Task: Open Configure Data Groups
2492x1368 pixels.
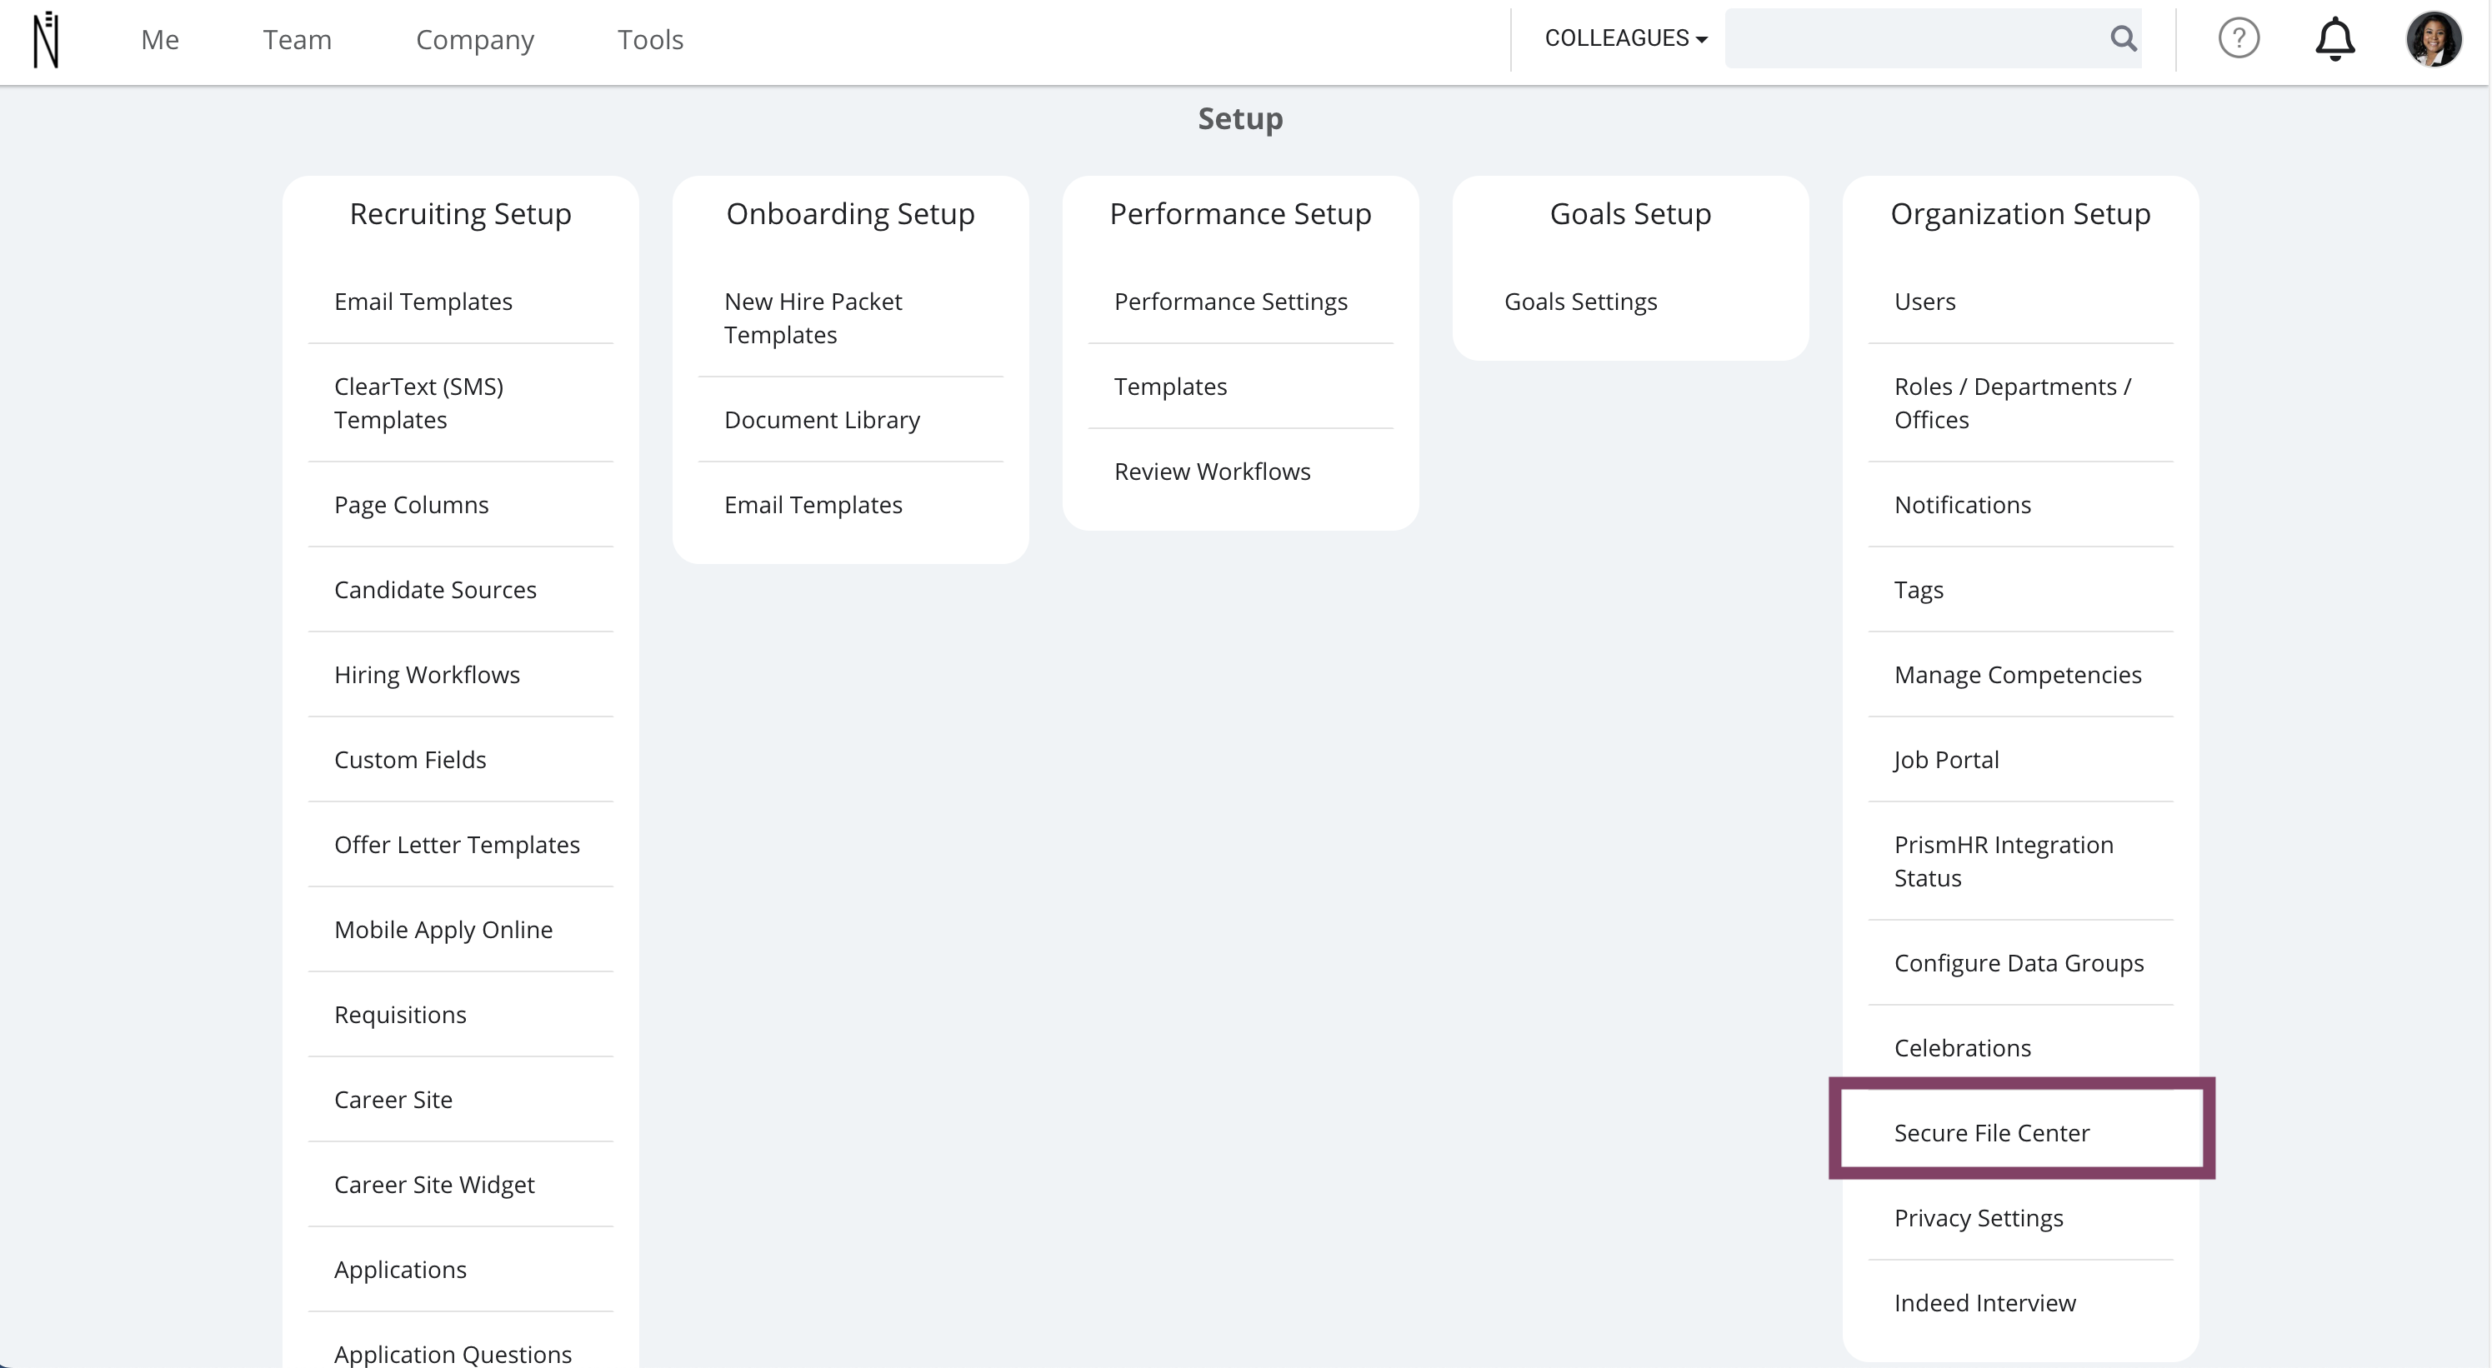Action: click(2019, 963)
